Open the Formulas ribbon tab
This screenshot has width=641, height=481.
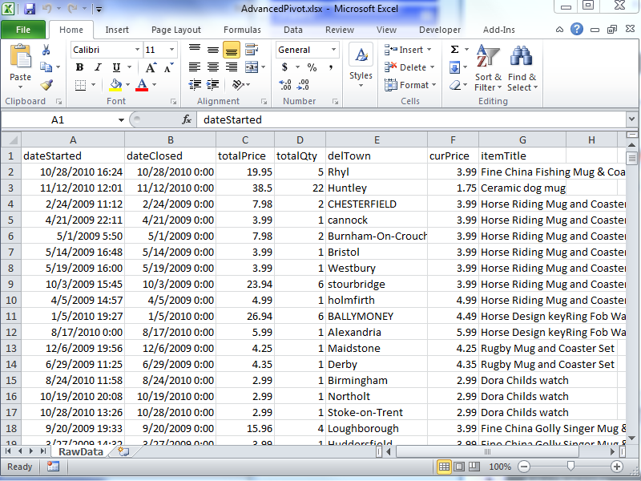click(242, 30)
